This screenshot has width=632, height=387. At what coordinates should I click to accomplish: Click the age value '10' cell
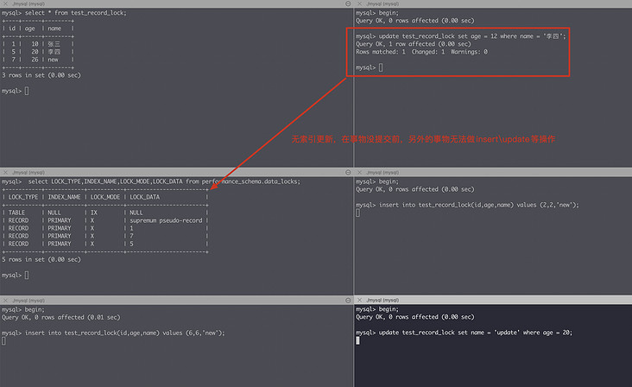click(x=35, y=44)
